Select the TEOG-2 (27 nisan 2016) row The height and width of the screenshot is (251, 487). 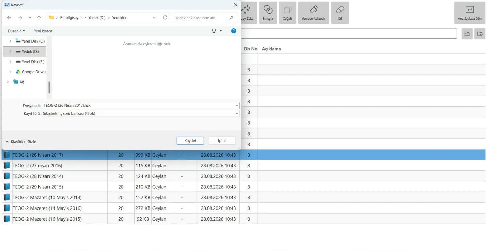(x=243, y=165)
